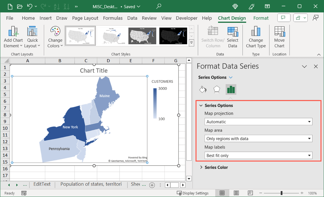Select Normal view in status bar
This screenshot has height=197, width=324.
pyautogui.click(x=222, y=193)
